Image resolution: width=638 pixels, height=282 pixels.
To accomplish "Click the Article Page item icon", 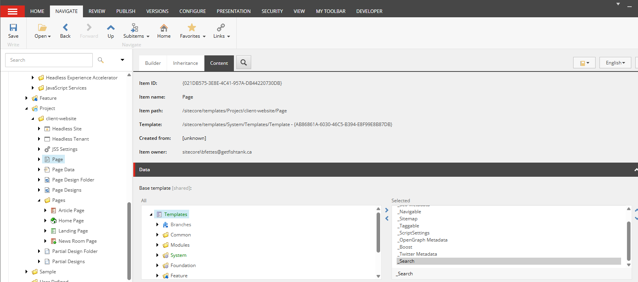I will [53, 211].
